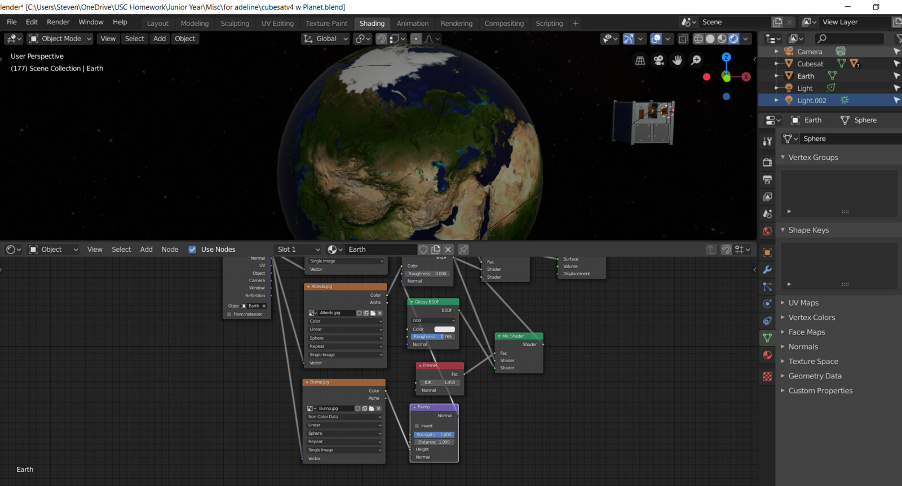Open node editor Add menu
Screen dimensions: 902x486
pyautogui.click(x=147, y=249)
